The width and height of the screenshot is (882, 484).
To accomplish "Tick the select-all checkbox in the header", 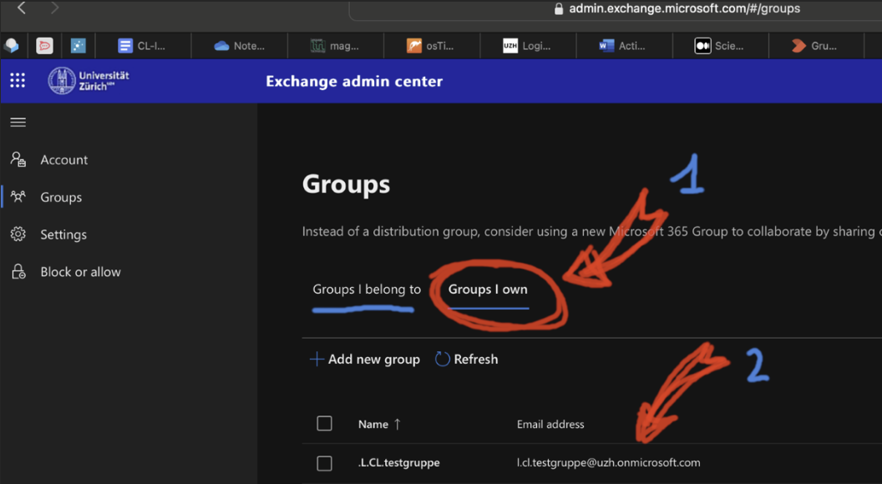I will tap(325, 423).
